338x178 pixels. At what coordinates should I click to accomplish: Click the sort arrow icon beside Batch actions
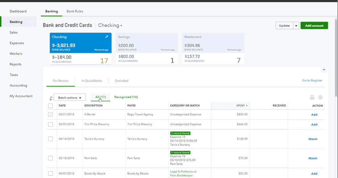[x=51, y=98]
